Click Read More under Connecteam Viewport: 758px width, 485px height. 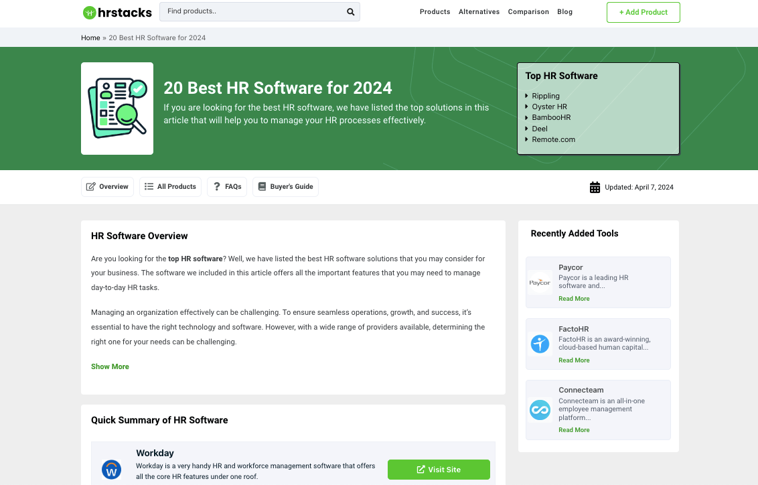[574, 430]
